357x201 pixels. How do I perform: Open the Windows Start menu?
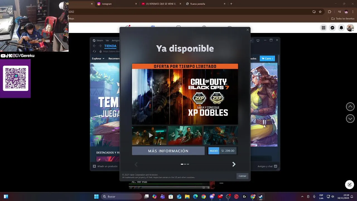96,197
